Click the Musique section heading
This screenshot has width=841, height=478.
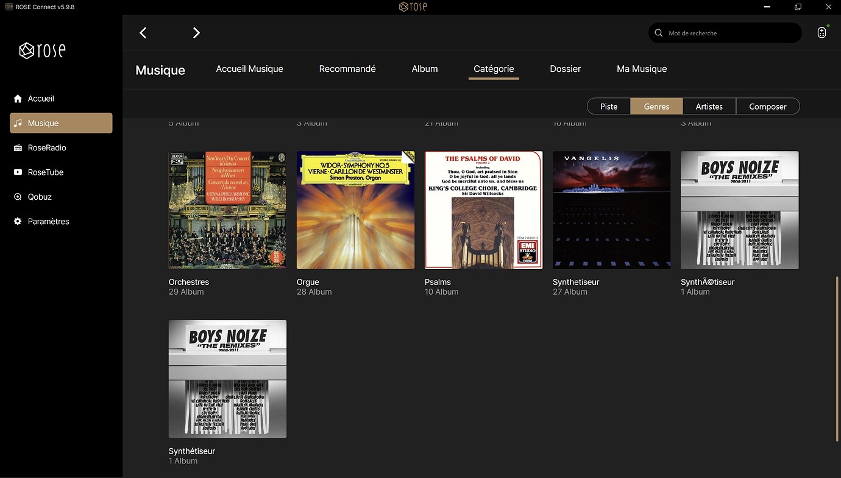pyautogui.click(x=160, y=70)
